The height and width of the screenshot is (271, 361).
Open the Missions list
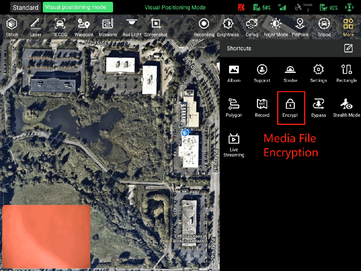click(108, 28)
